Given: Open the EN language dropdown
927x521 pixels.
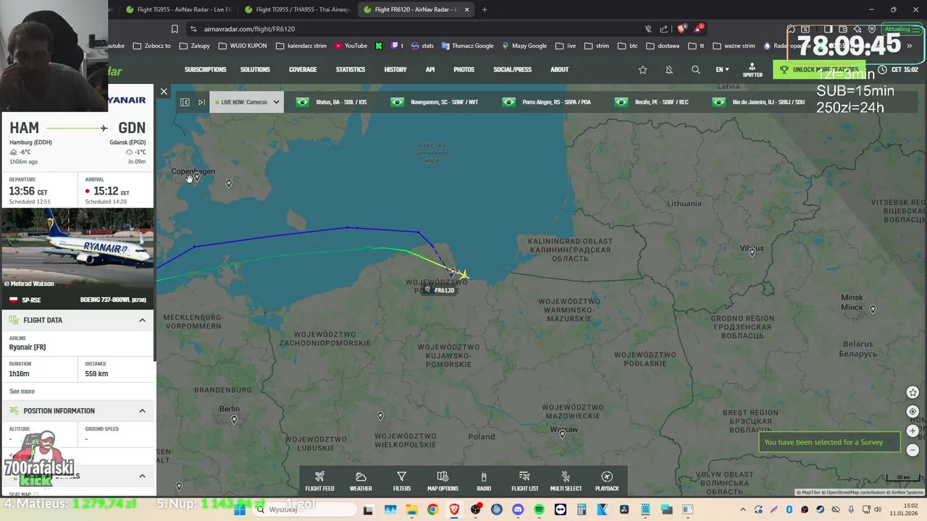Looking at the screenshot, I should point(722,69).
